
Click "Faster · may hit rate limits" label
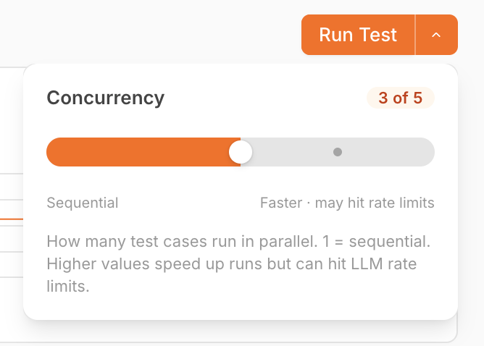[347, 203]
